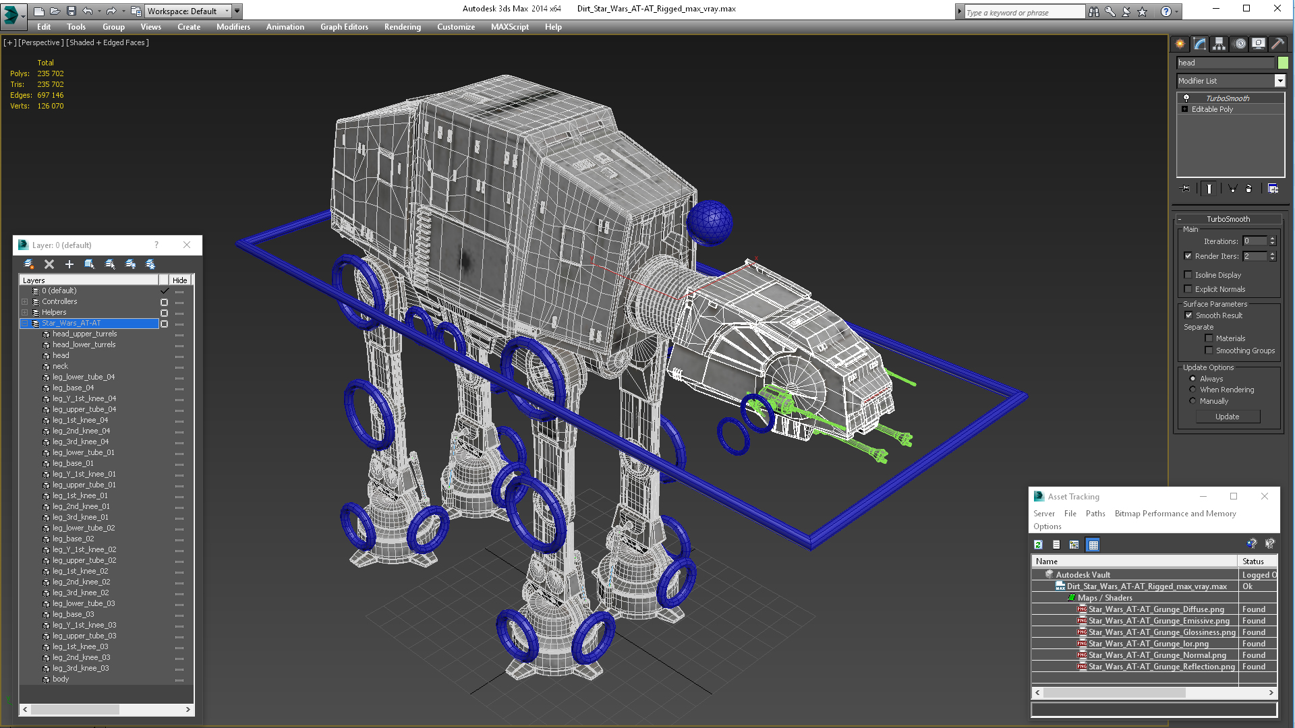
Task: Toggle TurboSmooth lightbulb in modifier stack
Action: pyautogui.click(x=1186, y=98)
